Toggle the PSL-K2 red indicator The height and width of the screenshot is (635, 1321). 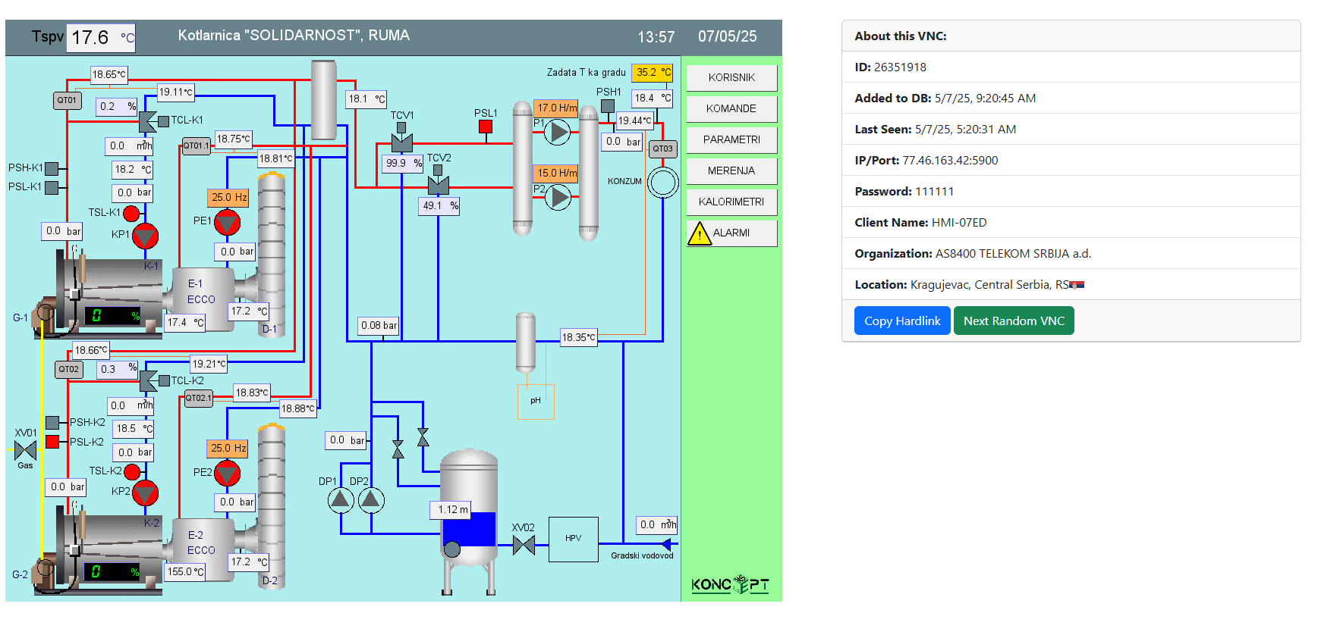[52, 442]
